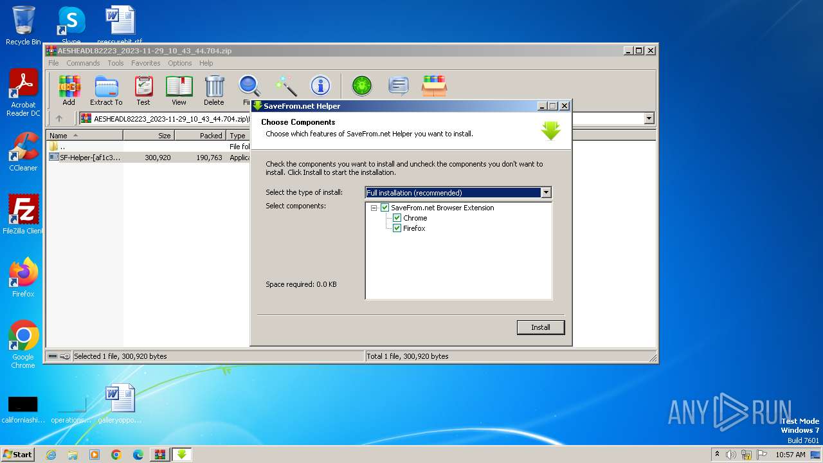Viewport: 823px width, 463px height.
Task: Select the operations desktop file
Action: pyautogui.click(x=71, y=408)
